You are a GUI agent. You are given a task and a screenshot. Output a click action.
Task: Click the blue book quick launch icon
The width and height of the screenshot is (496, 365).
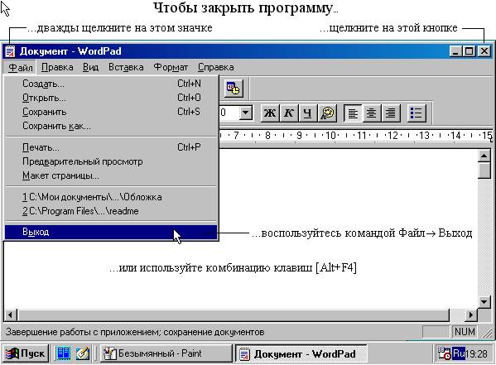click(63, 353)
